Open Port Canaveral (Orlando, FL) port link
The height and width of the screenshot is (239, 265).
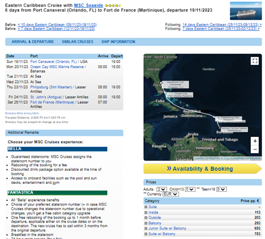point(53,62)
